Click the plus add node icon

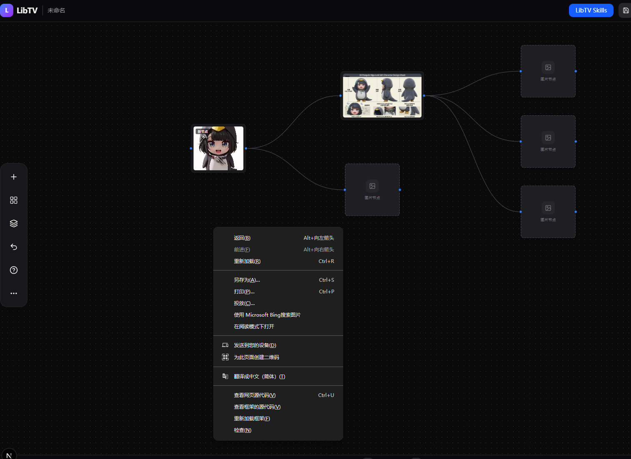click(x=14, y=177)
